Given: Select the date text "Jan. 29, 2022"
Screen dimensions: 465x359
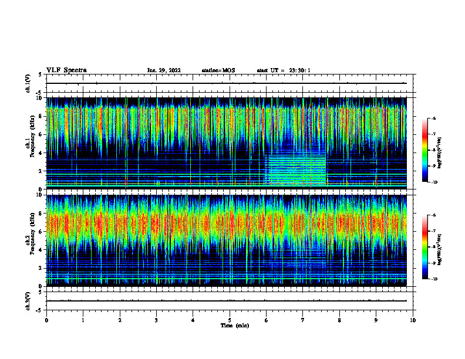Looking at the screenshot, I should tap(164, 70).
